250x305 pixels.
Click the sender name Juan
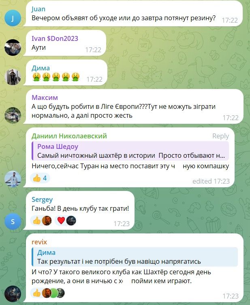tap(38, 9)
